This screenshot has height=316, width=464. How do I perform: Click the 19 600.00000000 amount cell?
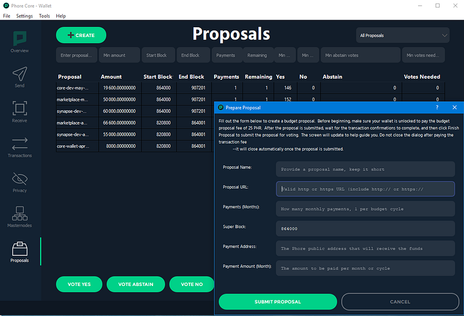point(120,88)
